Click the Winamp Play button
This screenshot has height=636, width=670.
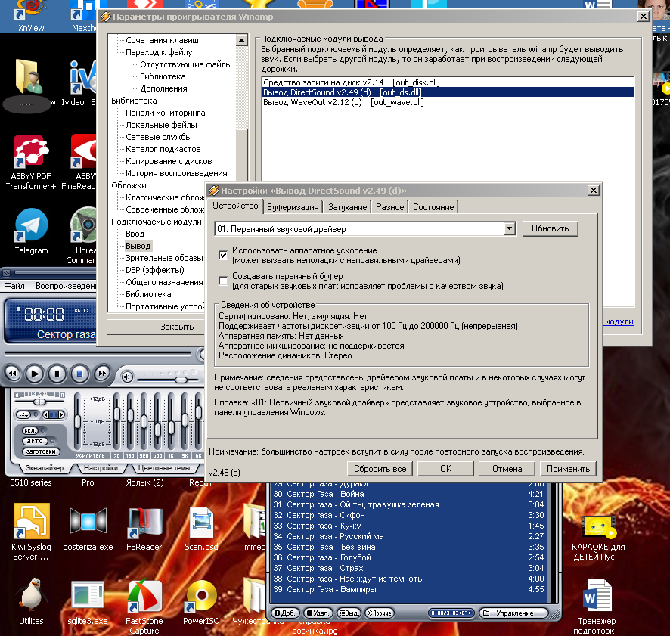35,374
